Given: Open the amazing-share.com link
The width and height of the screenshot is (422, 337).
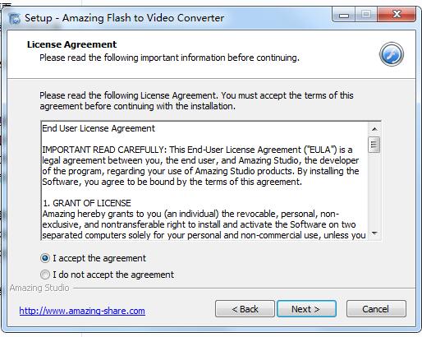Looking at the screenshot, I should [82, 311].
